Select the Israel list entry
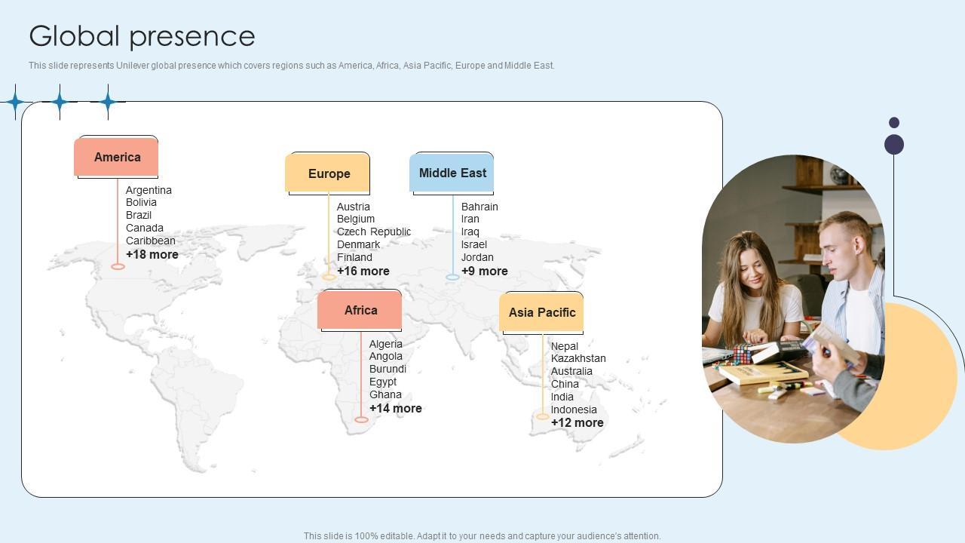 point(474,244)
